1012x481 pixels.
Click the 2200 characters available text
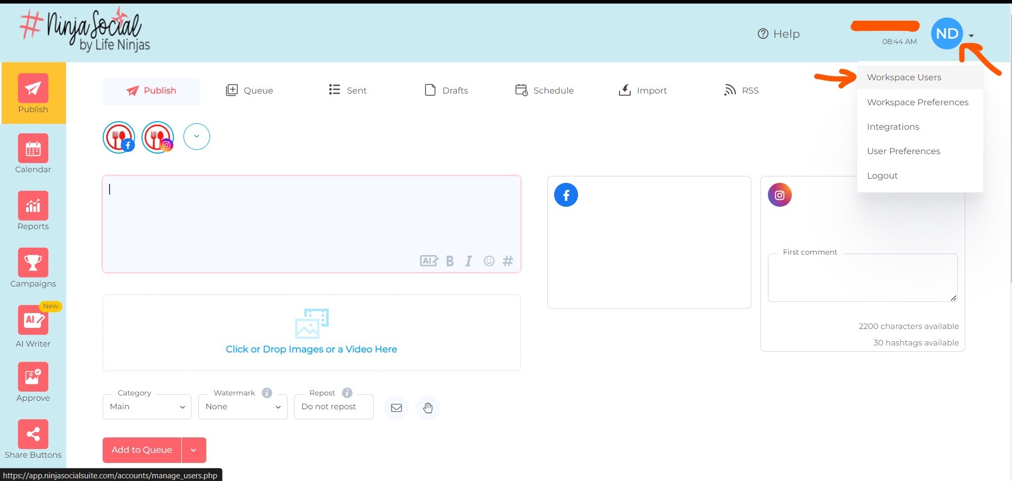tap(909, 326)
